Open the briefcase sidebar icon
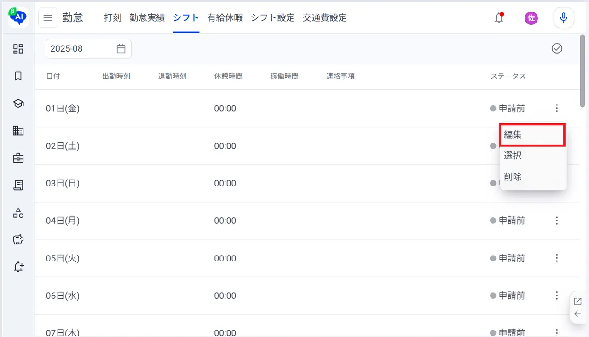The image size is (589, 337). coord(18,158)
